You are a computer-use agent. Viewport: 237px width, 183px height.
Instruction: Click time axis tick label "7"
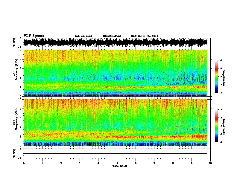pyautogui.click(x=154, y=163)
